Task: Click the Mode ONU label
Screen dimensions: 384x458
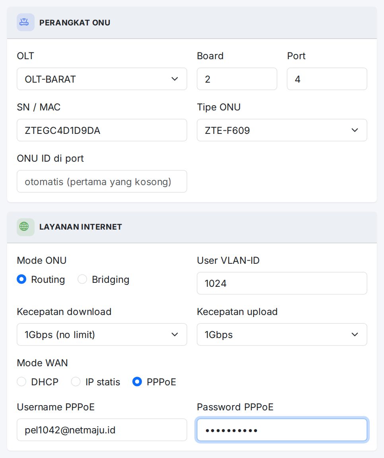Action: click(x=42, y=260)
